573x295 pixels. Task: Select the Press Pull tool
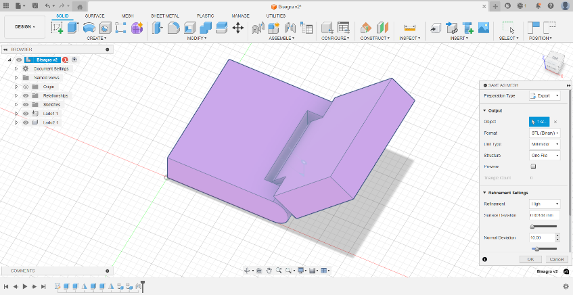pos(157,28)
